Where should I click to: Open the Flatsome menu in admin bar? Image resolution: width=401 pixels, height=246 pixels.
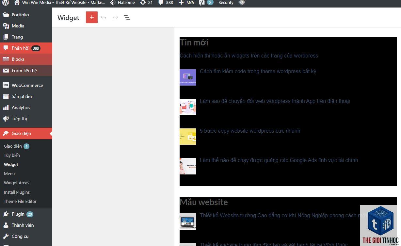pyautogui.click(x=122, y=3)
